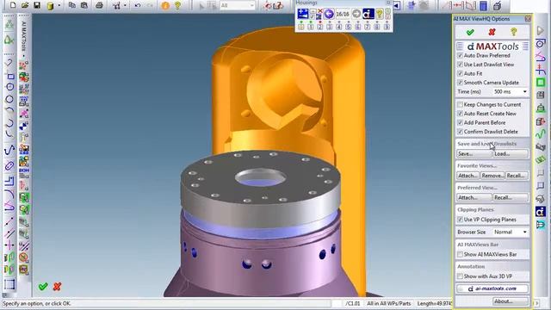Toggle Add Parent Before checkbox
The height and width of the screenshot is (310, 551).
coord(460,122)
